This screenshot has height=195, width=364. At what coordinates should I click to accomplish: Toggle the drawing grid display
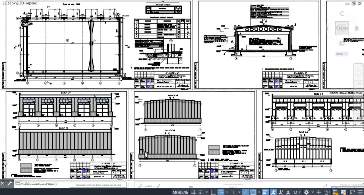[x=193, y=192]
